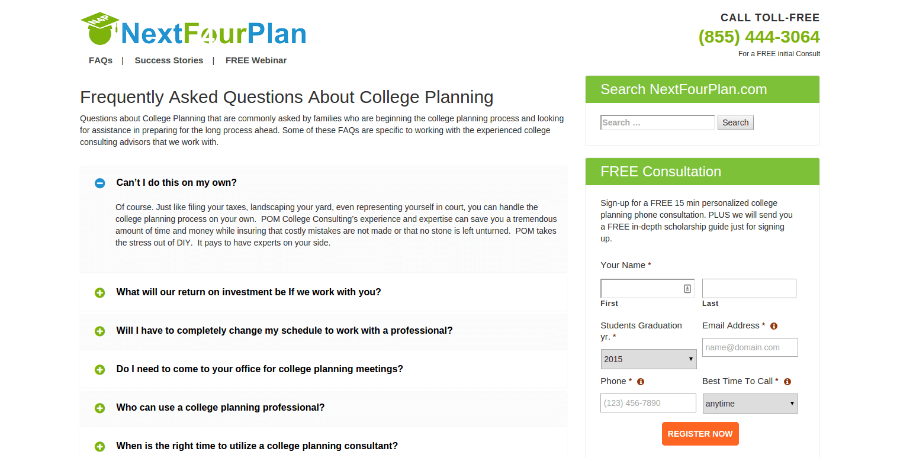Open the Best Time To Call dropdown
900x458 pixels.
[x=750, y=403]
